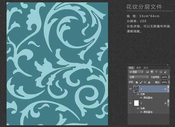Enable the pixel layer filter icon
The width and height of the screenshot is (175, 127).
pos(147,72)
